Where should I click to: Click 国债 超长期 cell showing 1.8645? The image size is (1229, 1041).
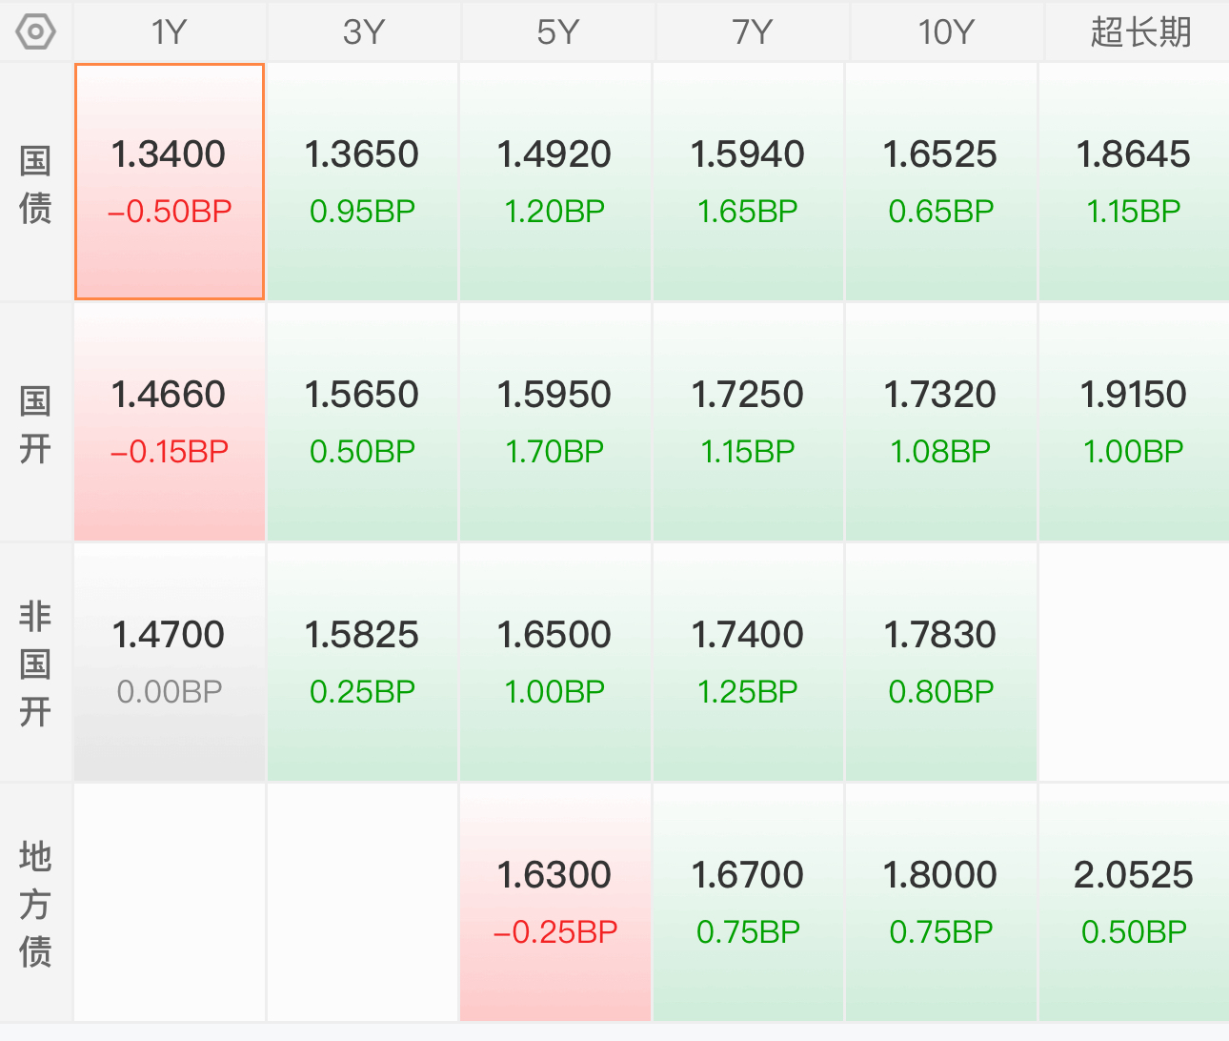(1134, 182)
